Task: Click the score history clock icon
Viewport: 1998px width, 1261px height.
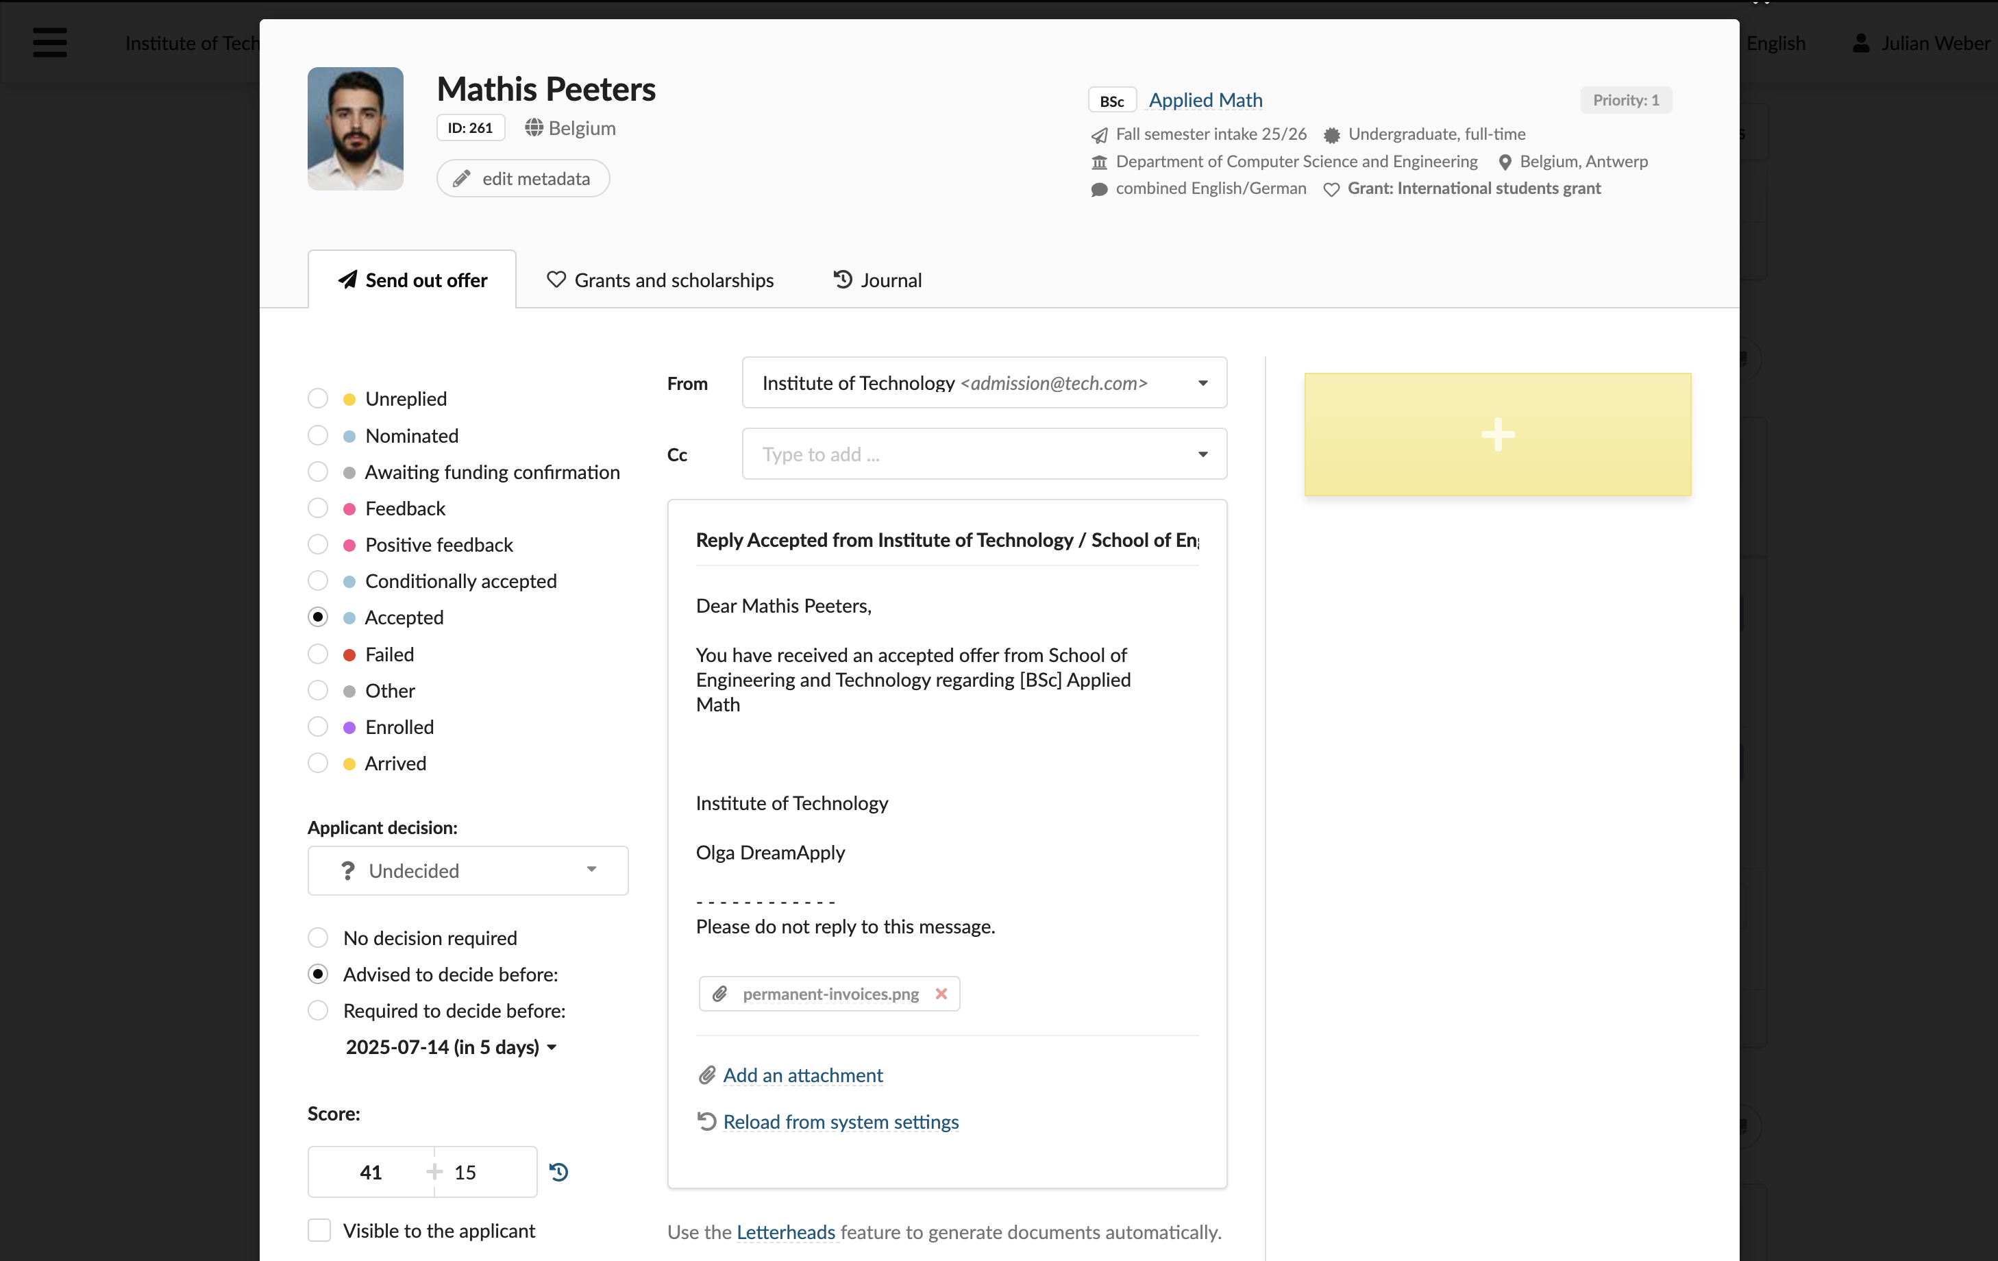Action: tap(559, 1171)
